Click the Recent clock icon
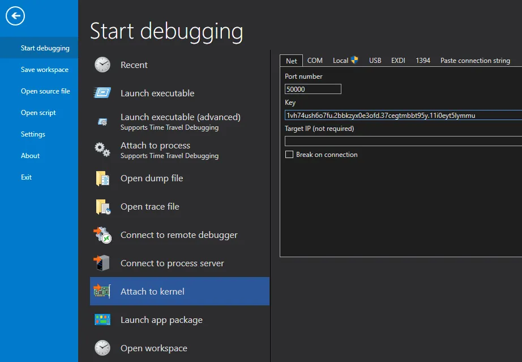The width and height of the screenshot is (522, 362). 102,65
